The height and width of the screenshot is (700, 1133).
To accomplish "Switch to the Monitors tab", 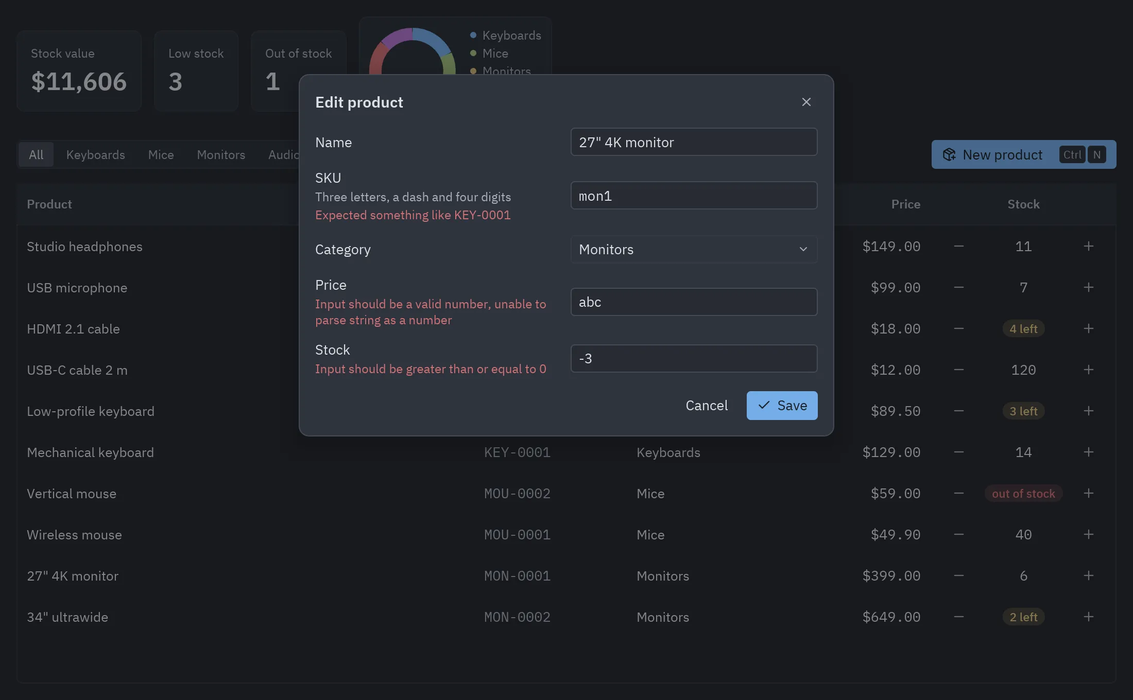I will tap(221, 154).
